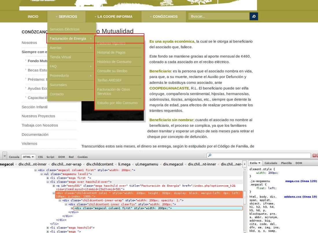Collapse the li mega over haschild-over node

tap(48, 182)
